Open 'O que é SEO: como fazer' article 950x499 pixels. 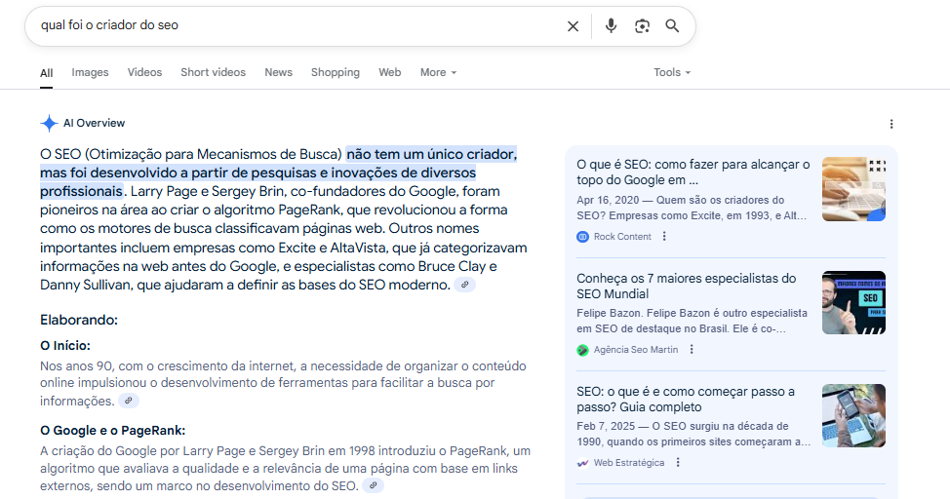[693, 173]
